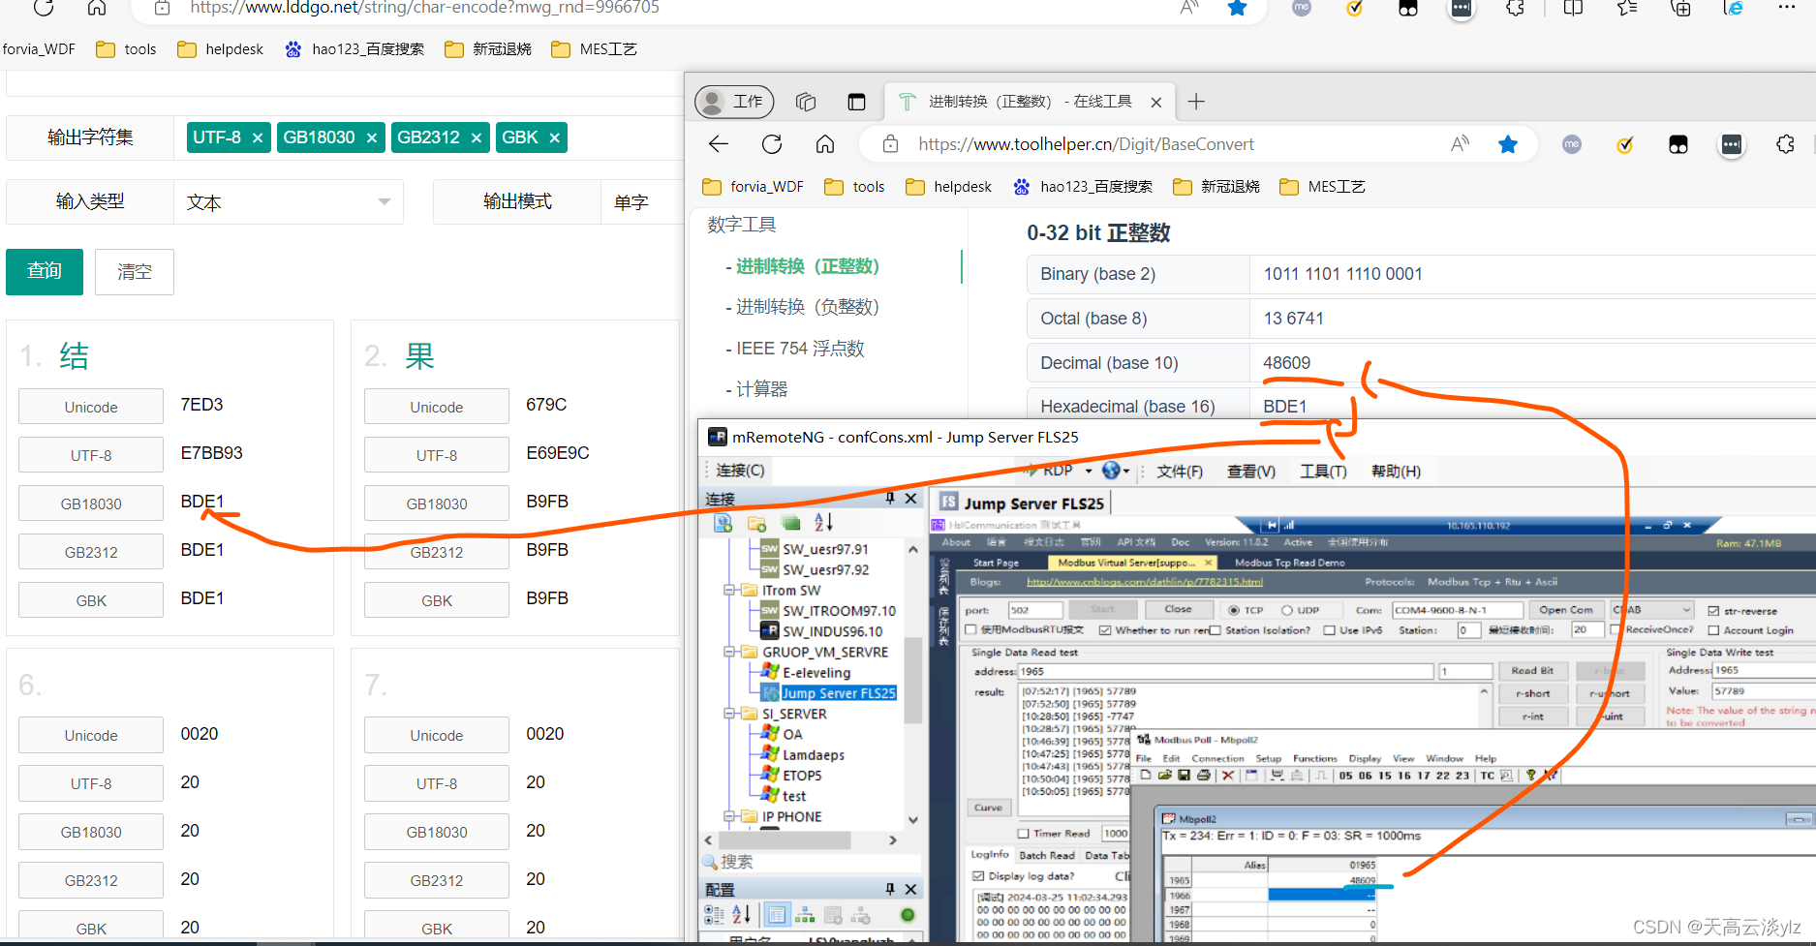1816x946 pixels.
Task: Click the New document icon in the Modbus Poll toolbar
Action: coord(1147,775)
